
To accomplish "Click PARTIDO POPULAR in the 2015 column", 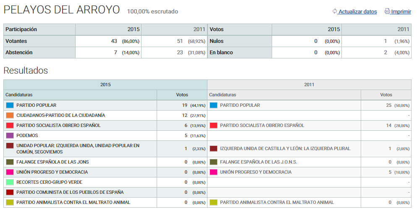I will pyautogui.click(x=37, y=105).
